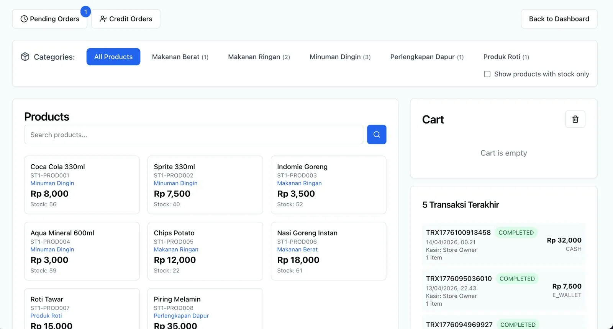This screenshot has height=329, width=613.
Task: Show Produk Roti category items
Action: 506,57
